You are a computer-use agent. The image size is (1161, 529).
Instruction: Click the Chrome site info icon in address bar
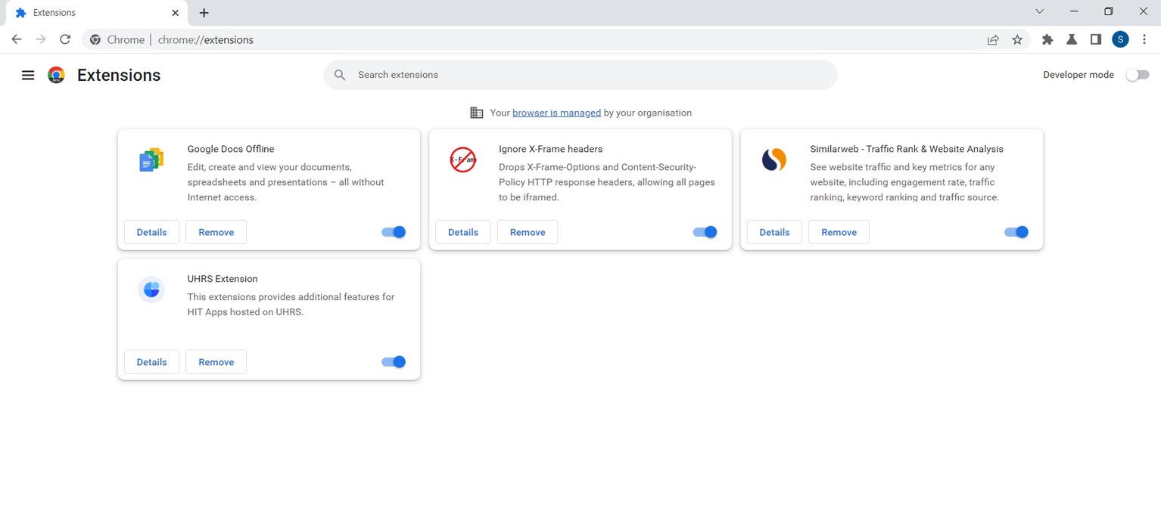pos(95,39)
